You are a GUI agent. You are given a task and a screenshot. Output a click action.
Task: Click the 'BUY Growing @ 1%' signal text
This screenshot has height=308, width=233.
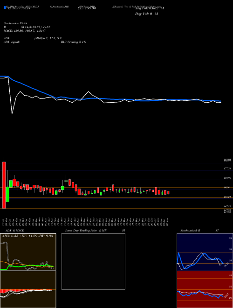(73, 42)
